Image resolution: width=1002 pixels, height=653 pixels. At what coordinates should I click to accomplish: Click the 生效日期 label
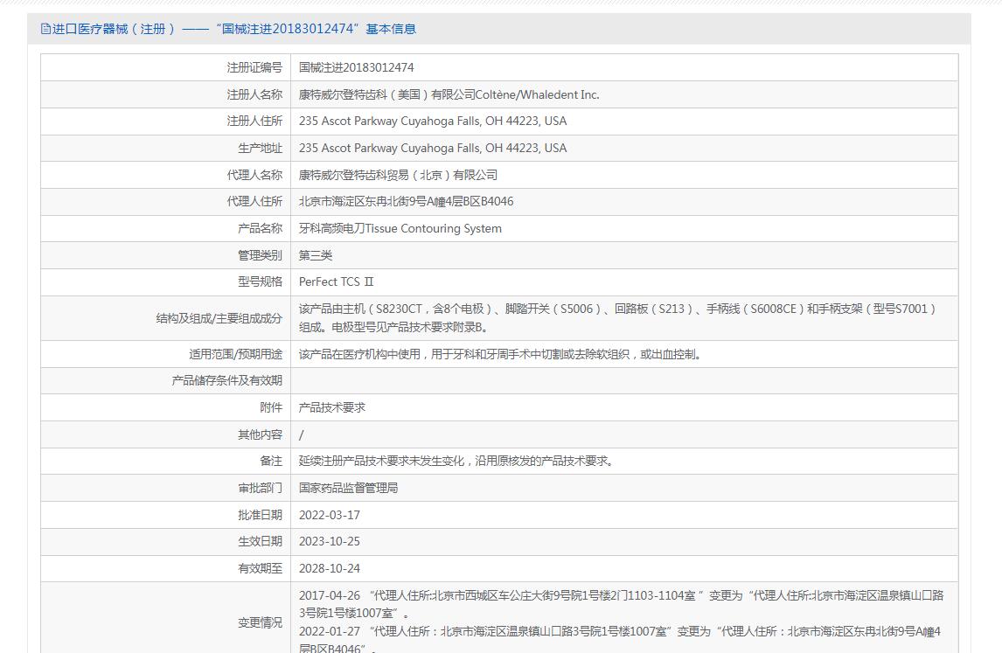pos(260,541)
